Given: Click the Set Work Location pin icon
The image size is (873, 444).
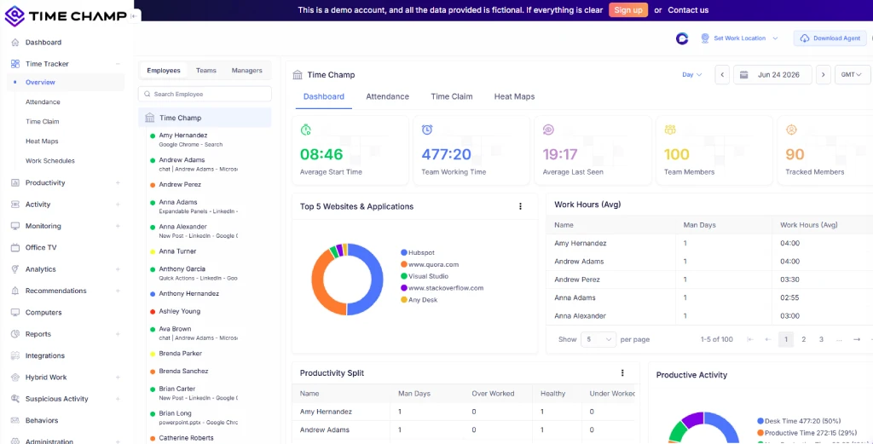Looking at the screenshot, I should coord(705,38).
